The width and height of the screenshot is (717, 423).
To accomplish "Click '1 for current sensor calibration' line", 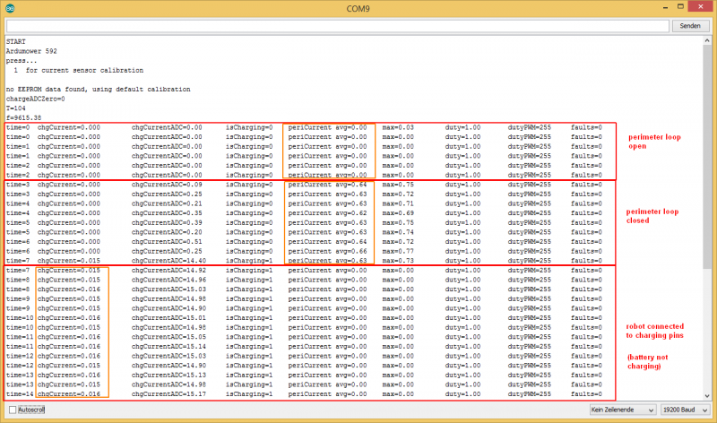I will pyautogui.click(x=78, y=71).
